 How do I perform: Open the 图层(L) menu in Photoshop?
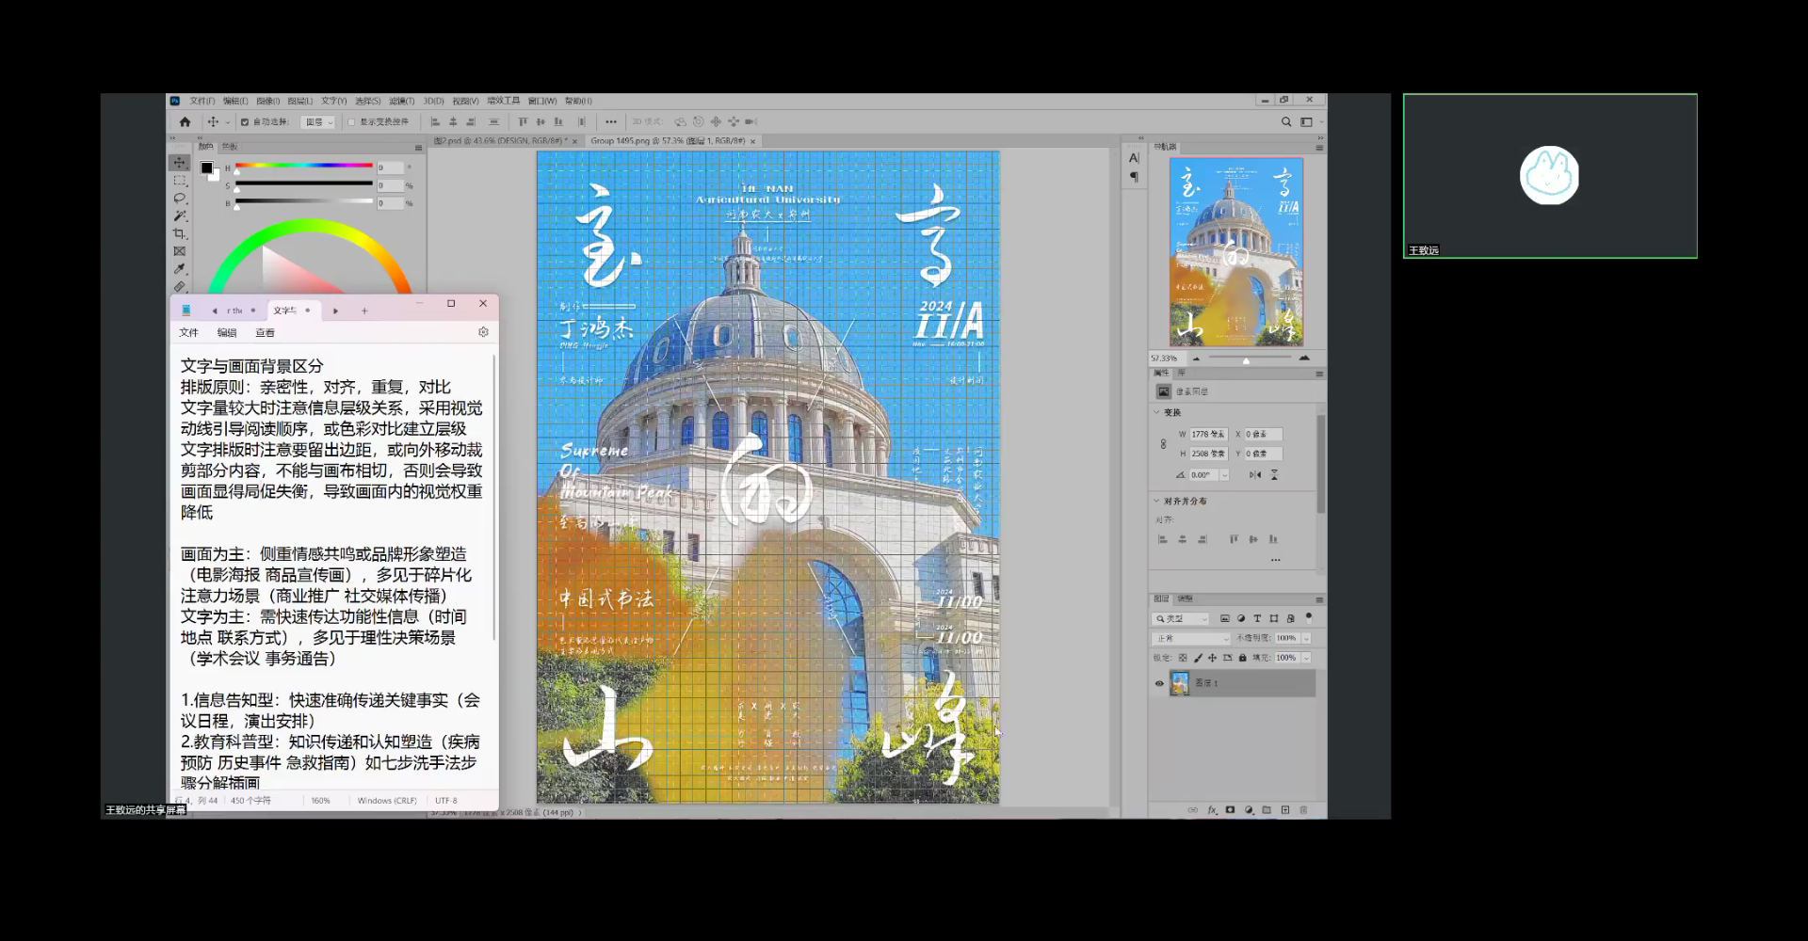coord(299,101)
